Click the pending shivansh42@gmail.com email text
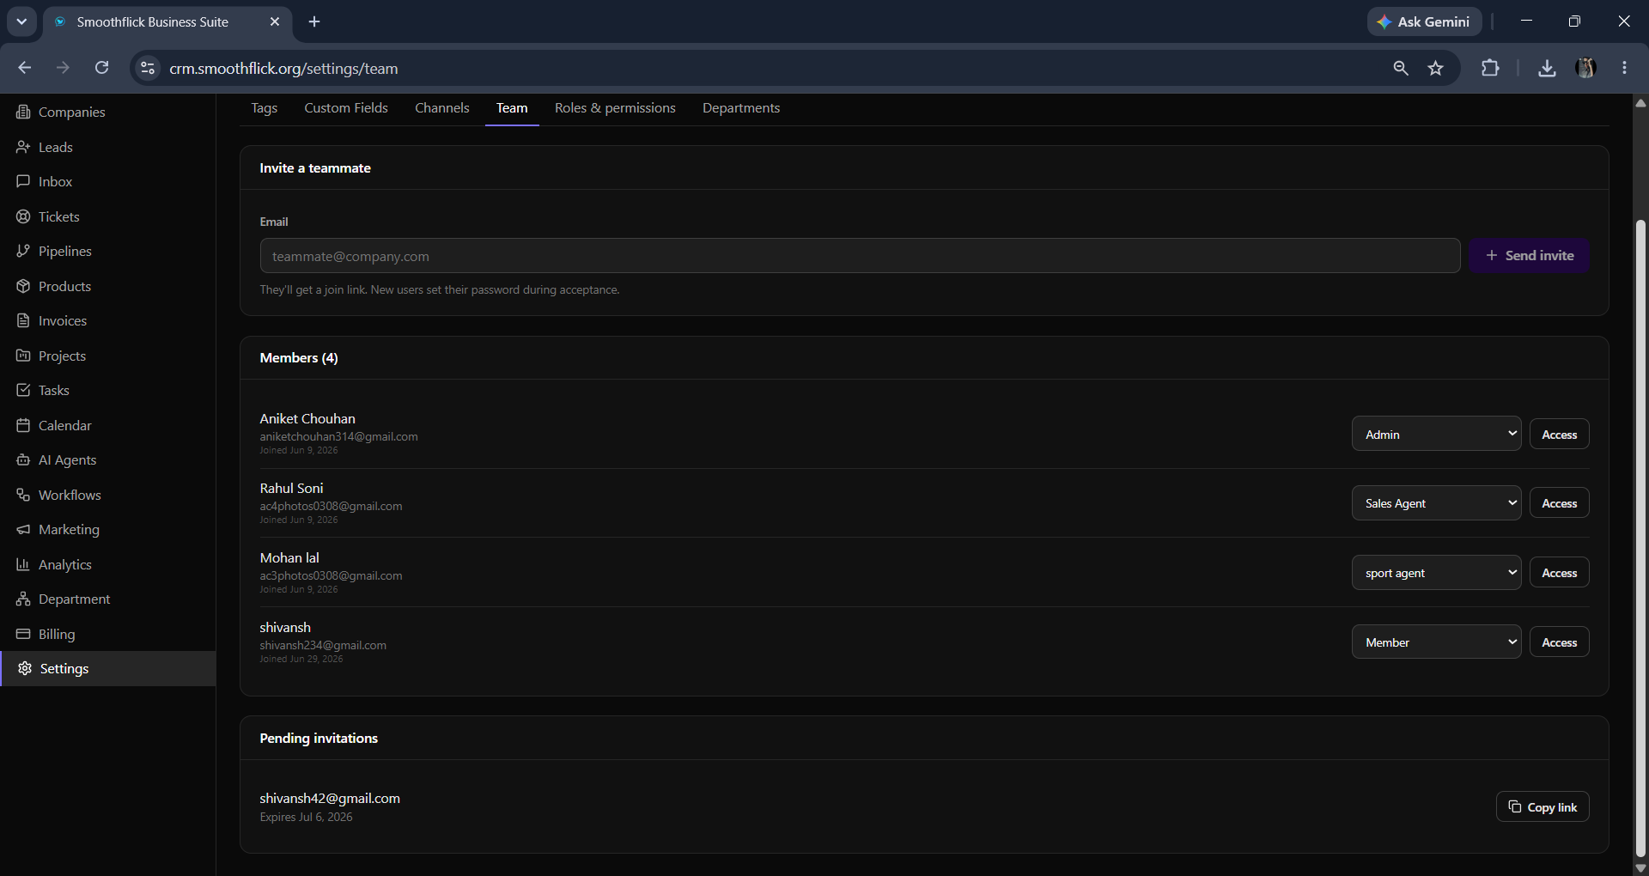The width and height of the screenshot is (1649, 876). click(x=330, y=799)
